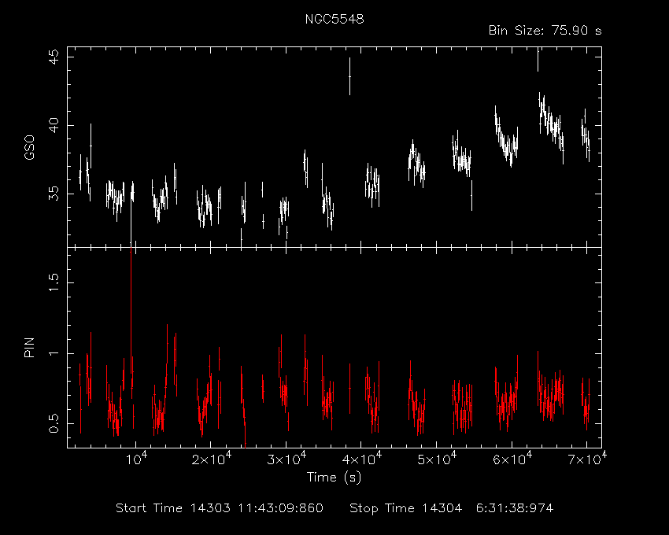Click the 3×10^4 time axis label
The width and height of the screenshot is (669, 535).
(286, 460)
